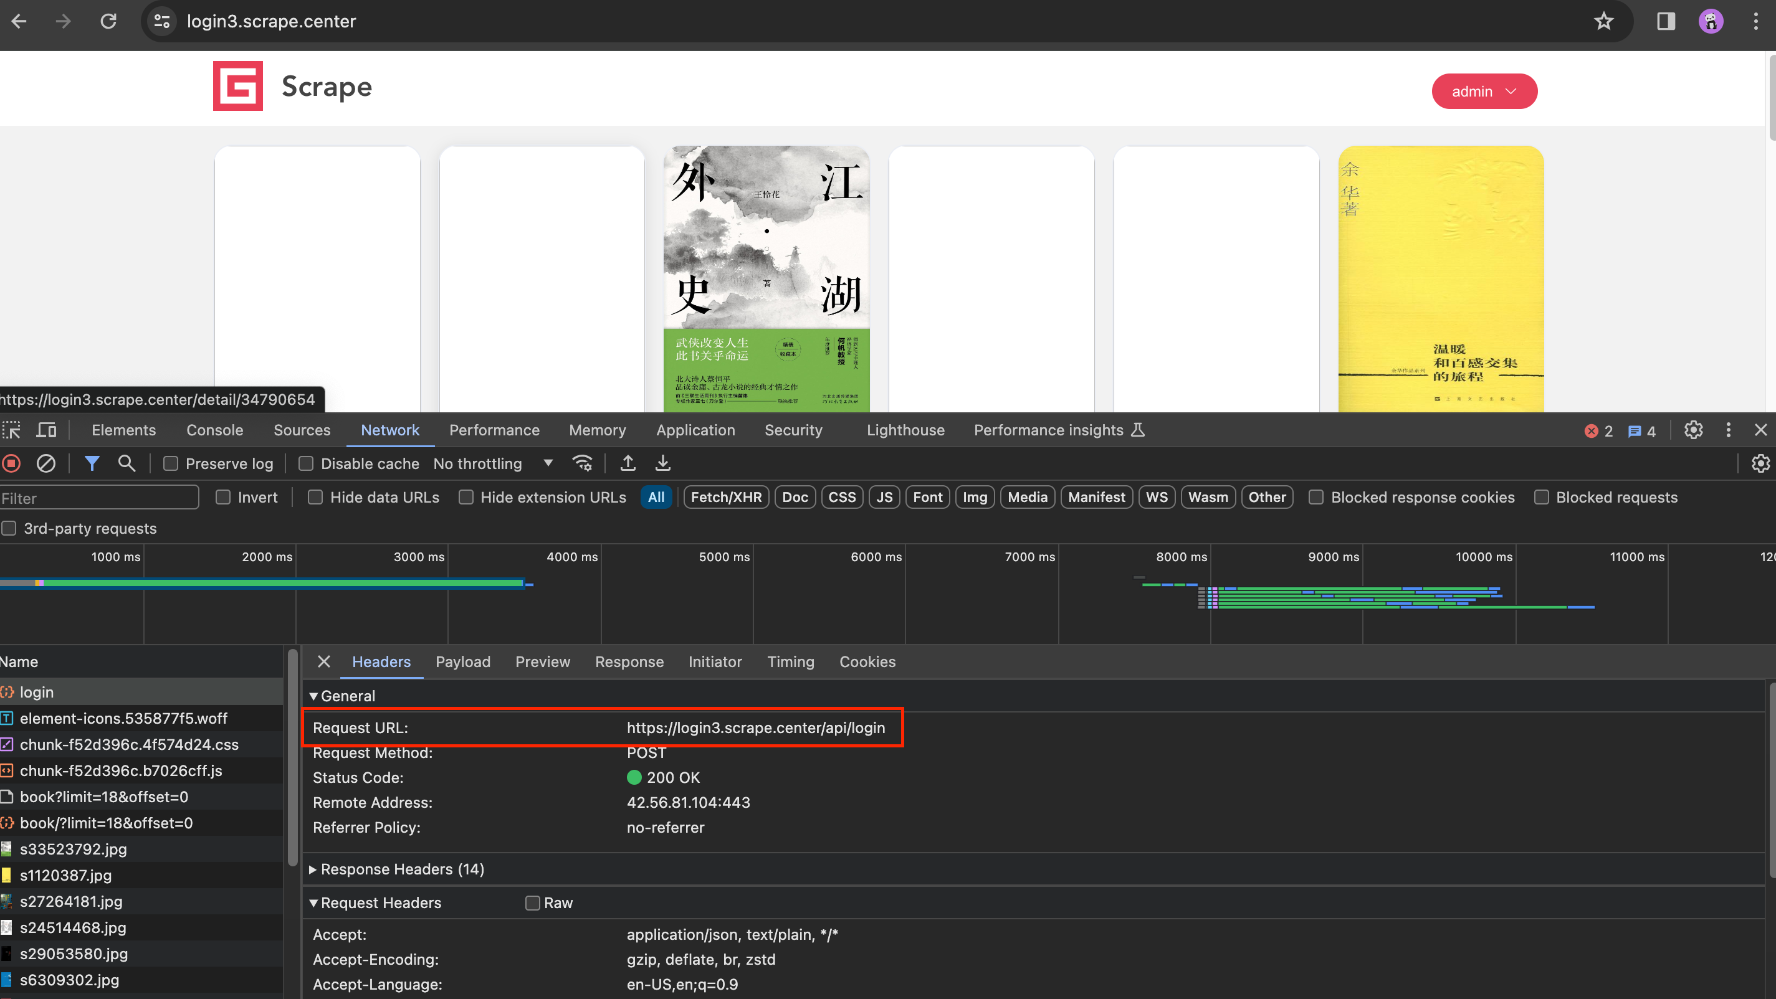Viewport: 1776px width, 999px height.
Task: Check 3rd-party requests checkbox
Action: pyautogui.click(x=9, y=528)
